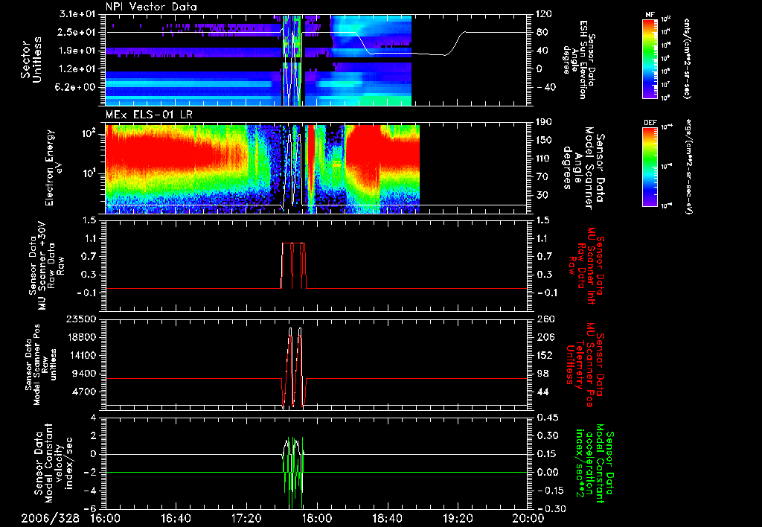Screen dimensions: 762x527
Task: Click red "MU Scanner Pos Telemetry" label
Action: click(585, 365)
